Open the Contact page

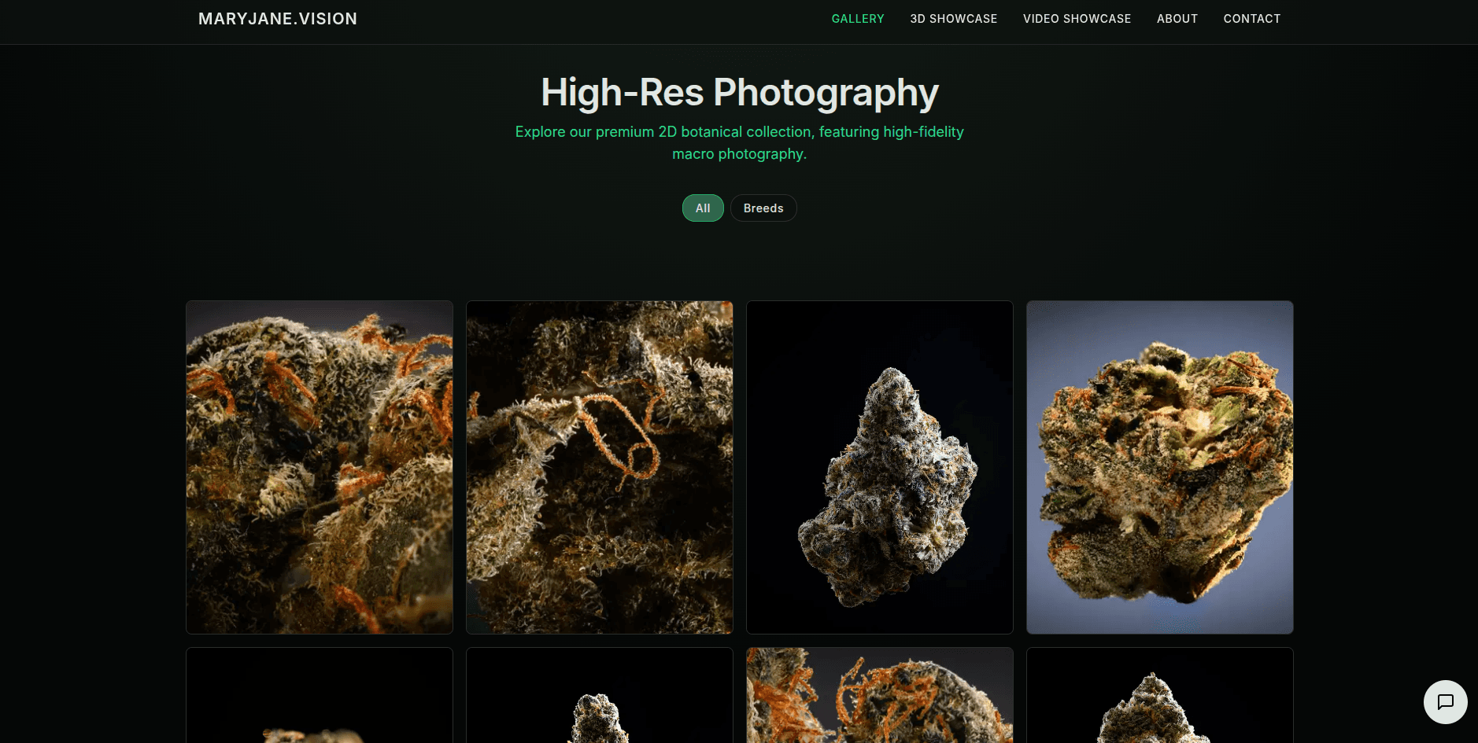(x=1251, y=19)
